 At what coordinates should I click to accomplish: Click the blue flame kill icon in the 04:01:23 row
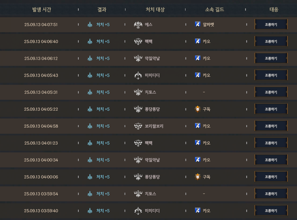coord(90,143)
